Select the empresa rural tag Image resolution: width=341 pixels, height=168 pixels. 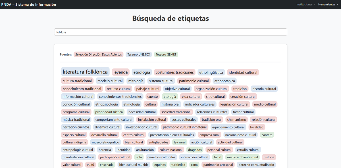pos(209,135)
